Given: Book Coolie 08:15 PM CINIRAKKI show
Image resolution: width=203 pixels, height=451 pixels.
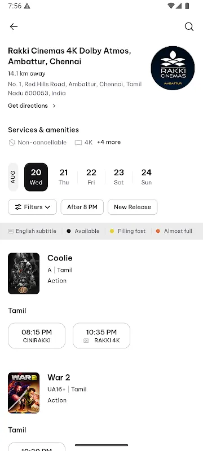Looking at the screenshot, I should [x=37, y=335].
